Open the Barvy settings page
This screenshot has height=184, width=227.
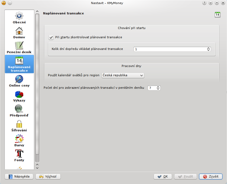tap(19, 141)
